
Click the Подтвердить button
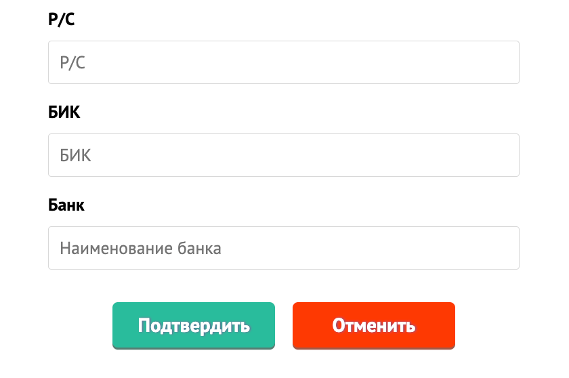coord(194,325)
